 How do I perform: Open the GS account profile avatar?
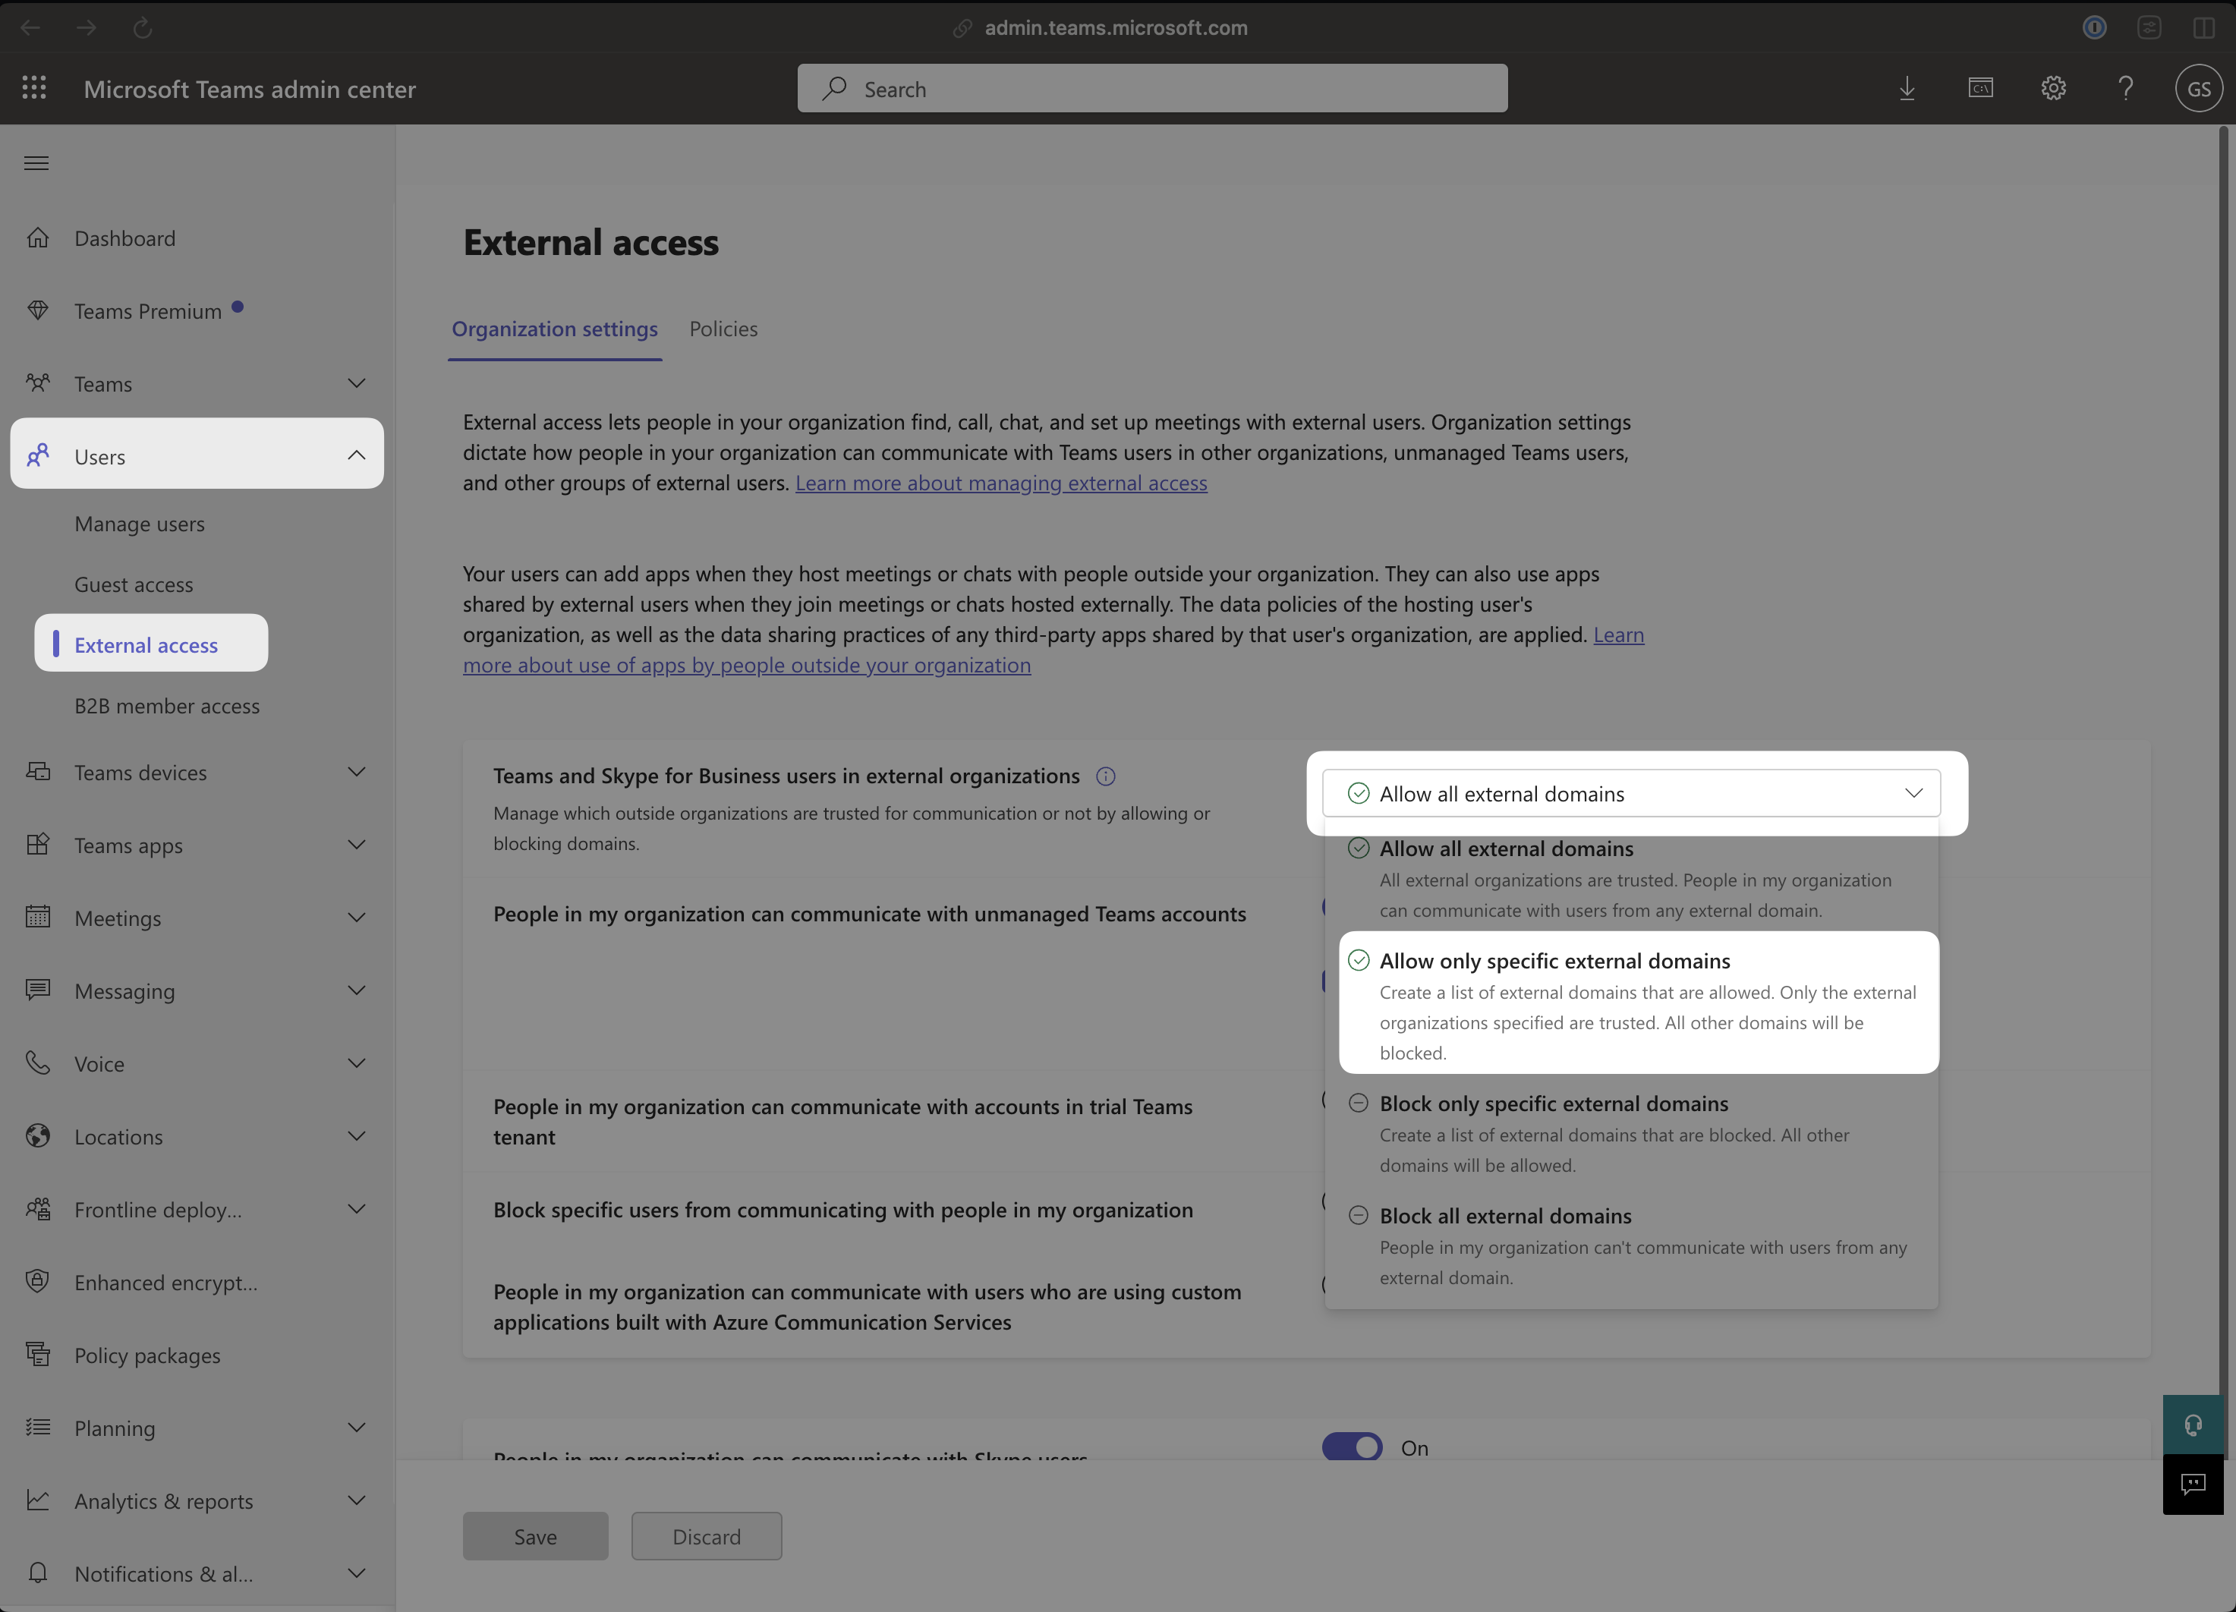point(2199,89)
